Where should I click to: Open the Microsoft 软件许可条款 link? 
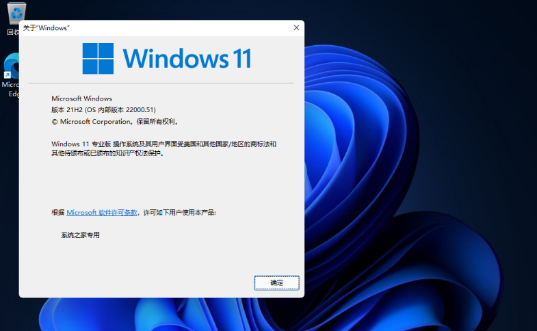click(102, 213)
